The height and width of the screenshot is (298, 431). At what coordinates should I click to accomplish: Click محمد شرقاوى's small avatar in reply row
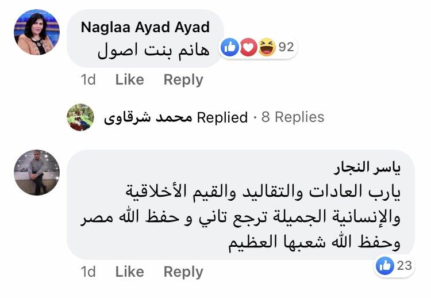pyautogui.click(x=80, y=117)
